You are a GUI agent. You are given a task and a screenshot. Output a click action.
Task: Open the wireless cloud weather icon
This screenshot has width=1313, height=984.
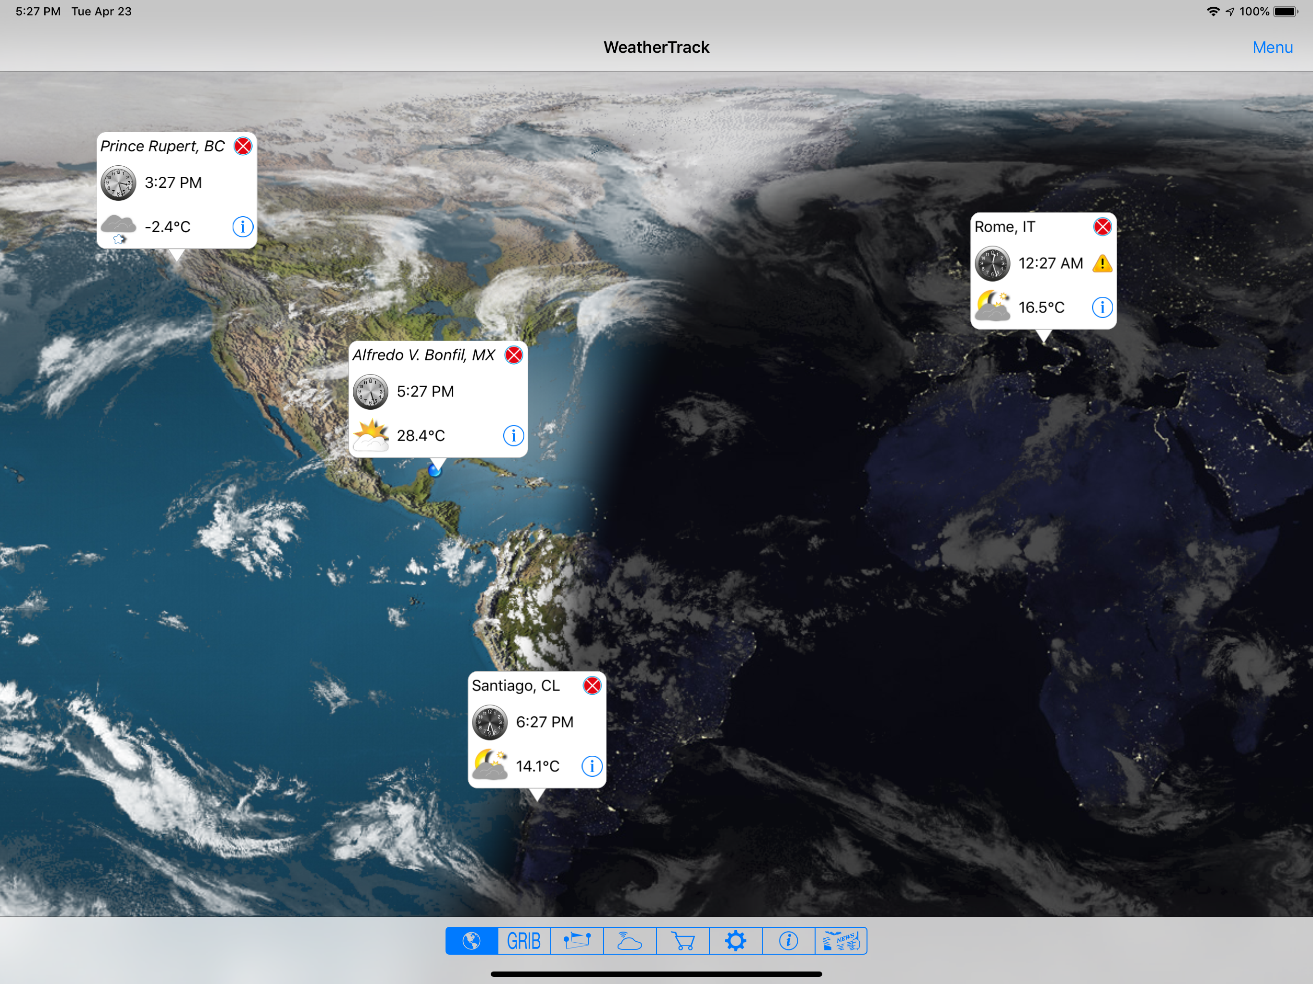(x=630, y=941)
